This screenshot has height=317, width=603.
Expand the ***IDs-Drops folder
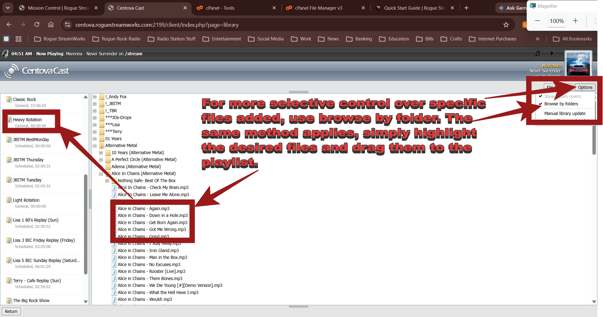[x=95, y=117]
